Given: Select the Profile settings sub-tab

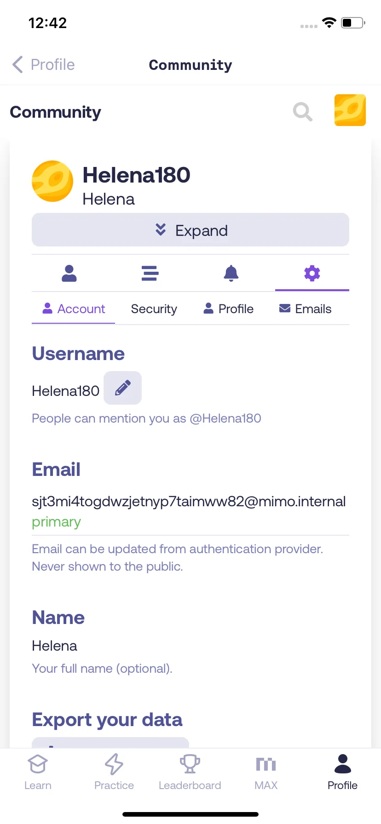Looking at the screenshot, I should pos(229,309).
